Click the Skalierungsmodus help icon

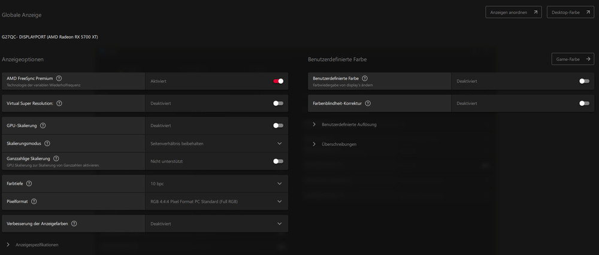tap(47, 144)
